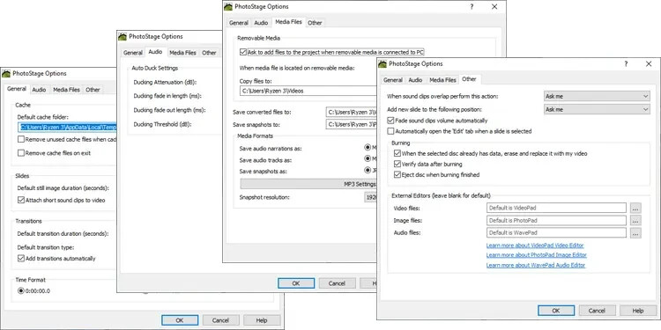Select Other tab in the Audio options window
661x330 pixels.
[209, 53]
